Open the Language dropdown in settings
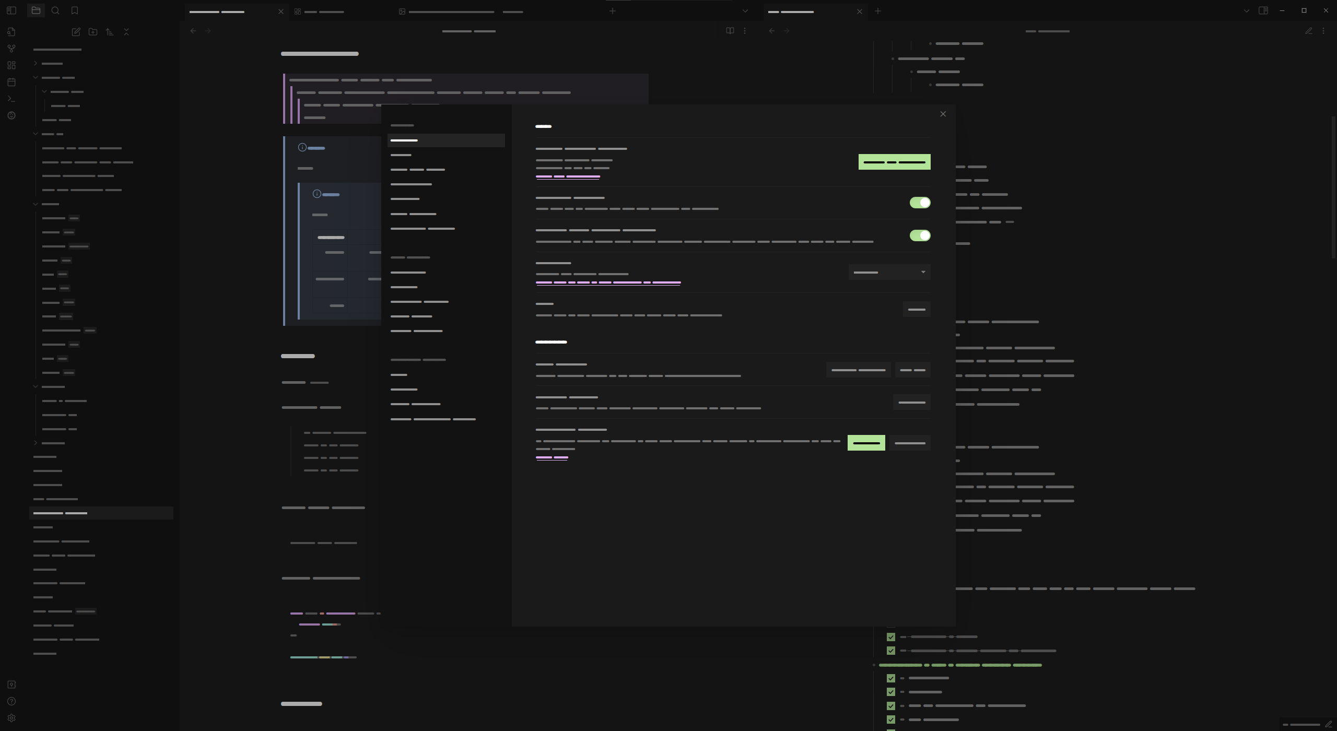Viewport: 1337px width, 731px height. (x=889, y=272)
